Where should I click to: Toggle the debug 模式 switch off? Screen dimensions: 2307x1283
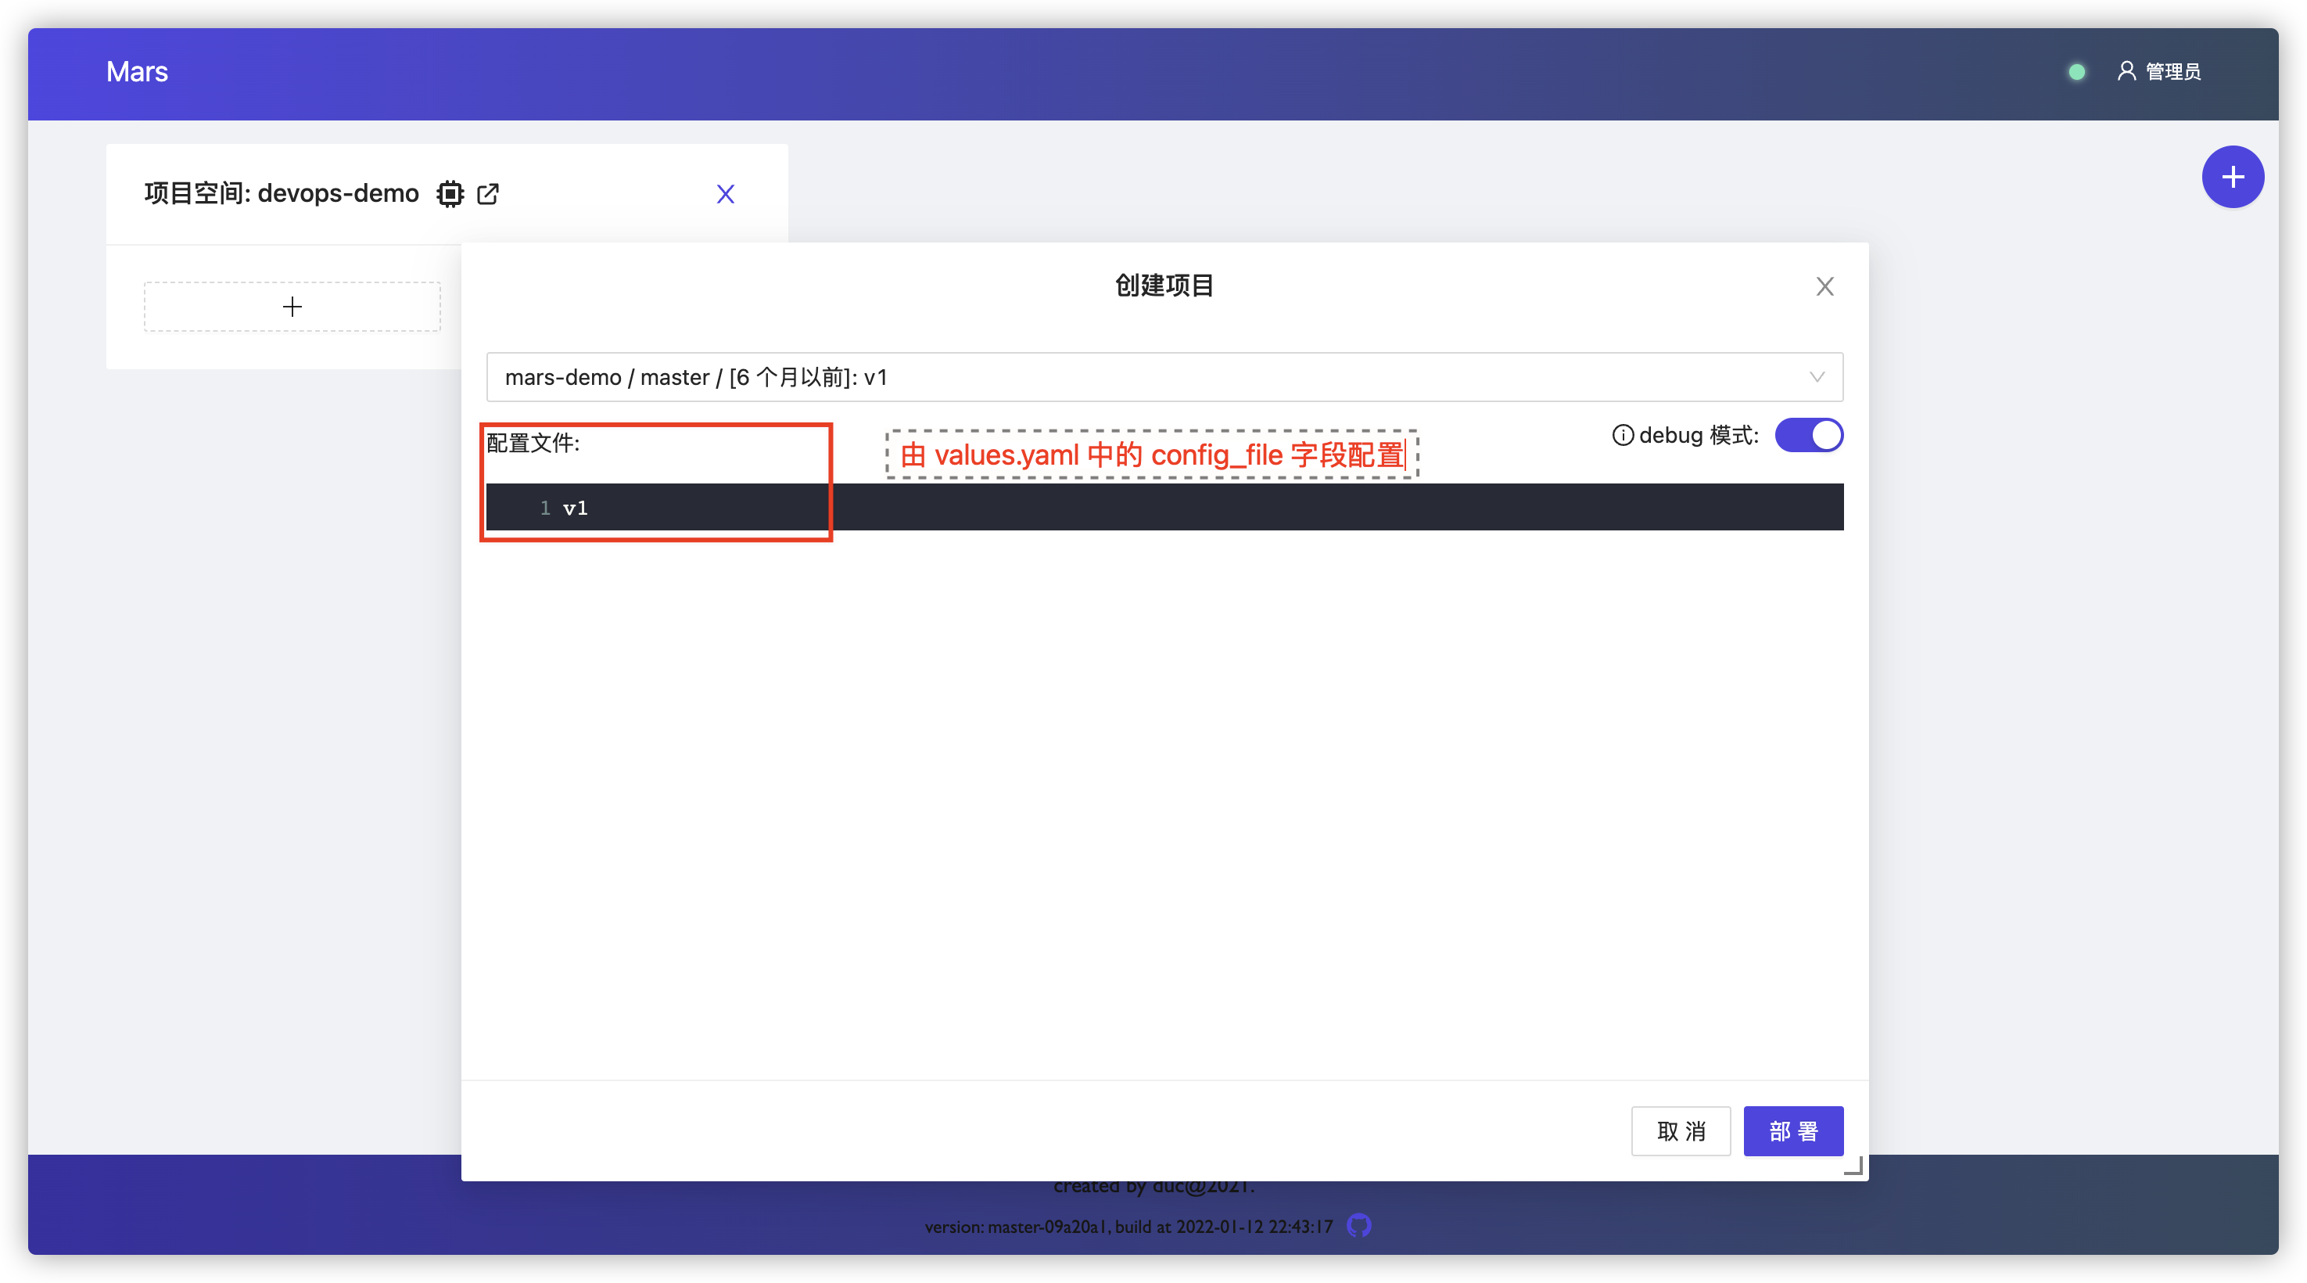(1809, 436)
